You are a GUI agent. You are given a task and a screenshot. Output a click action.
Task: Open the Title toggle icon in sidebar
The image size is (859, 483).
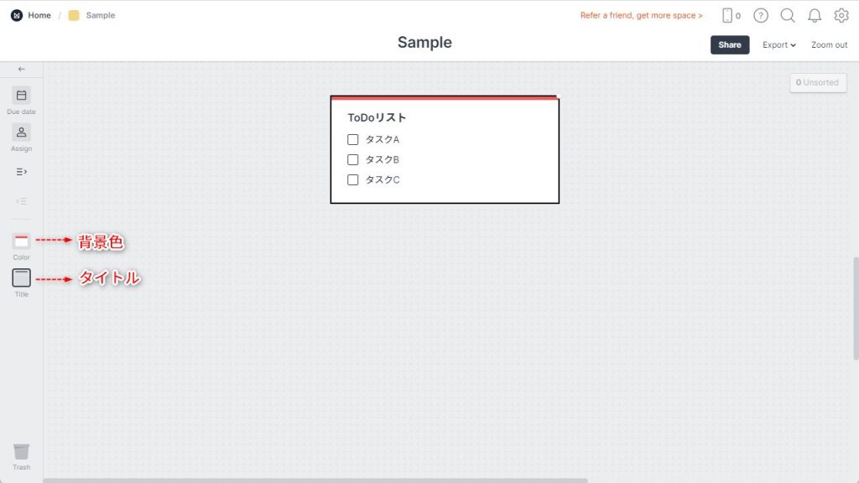(21, 278)
